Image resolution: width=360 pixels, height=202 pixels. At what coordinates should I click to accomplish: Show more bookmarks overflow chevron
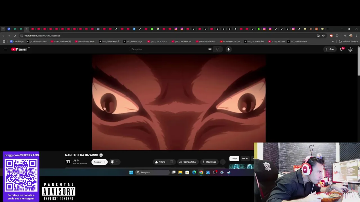pos(333,42)
